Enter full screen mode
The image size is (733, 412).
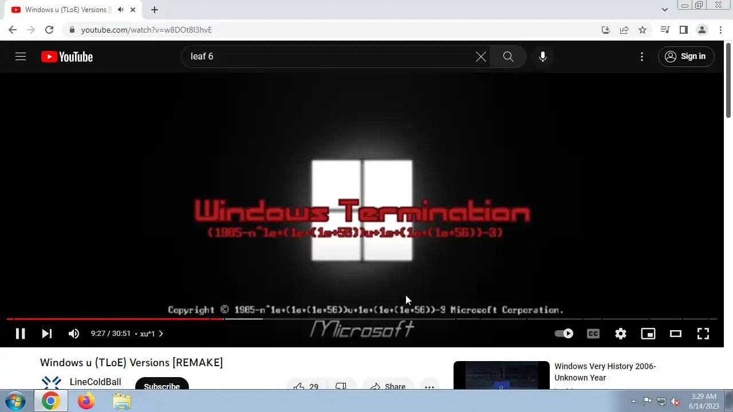703,334
